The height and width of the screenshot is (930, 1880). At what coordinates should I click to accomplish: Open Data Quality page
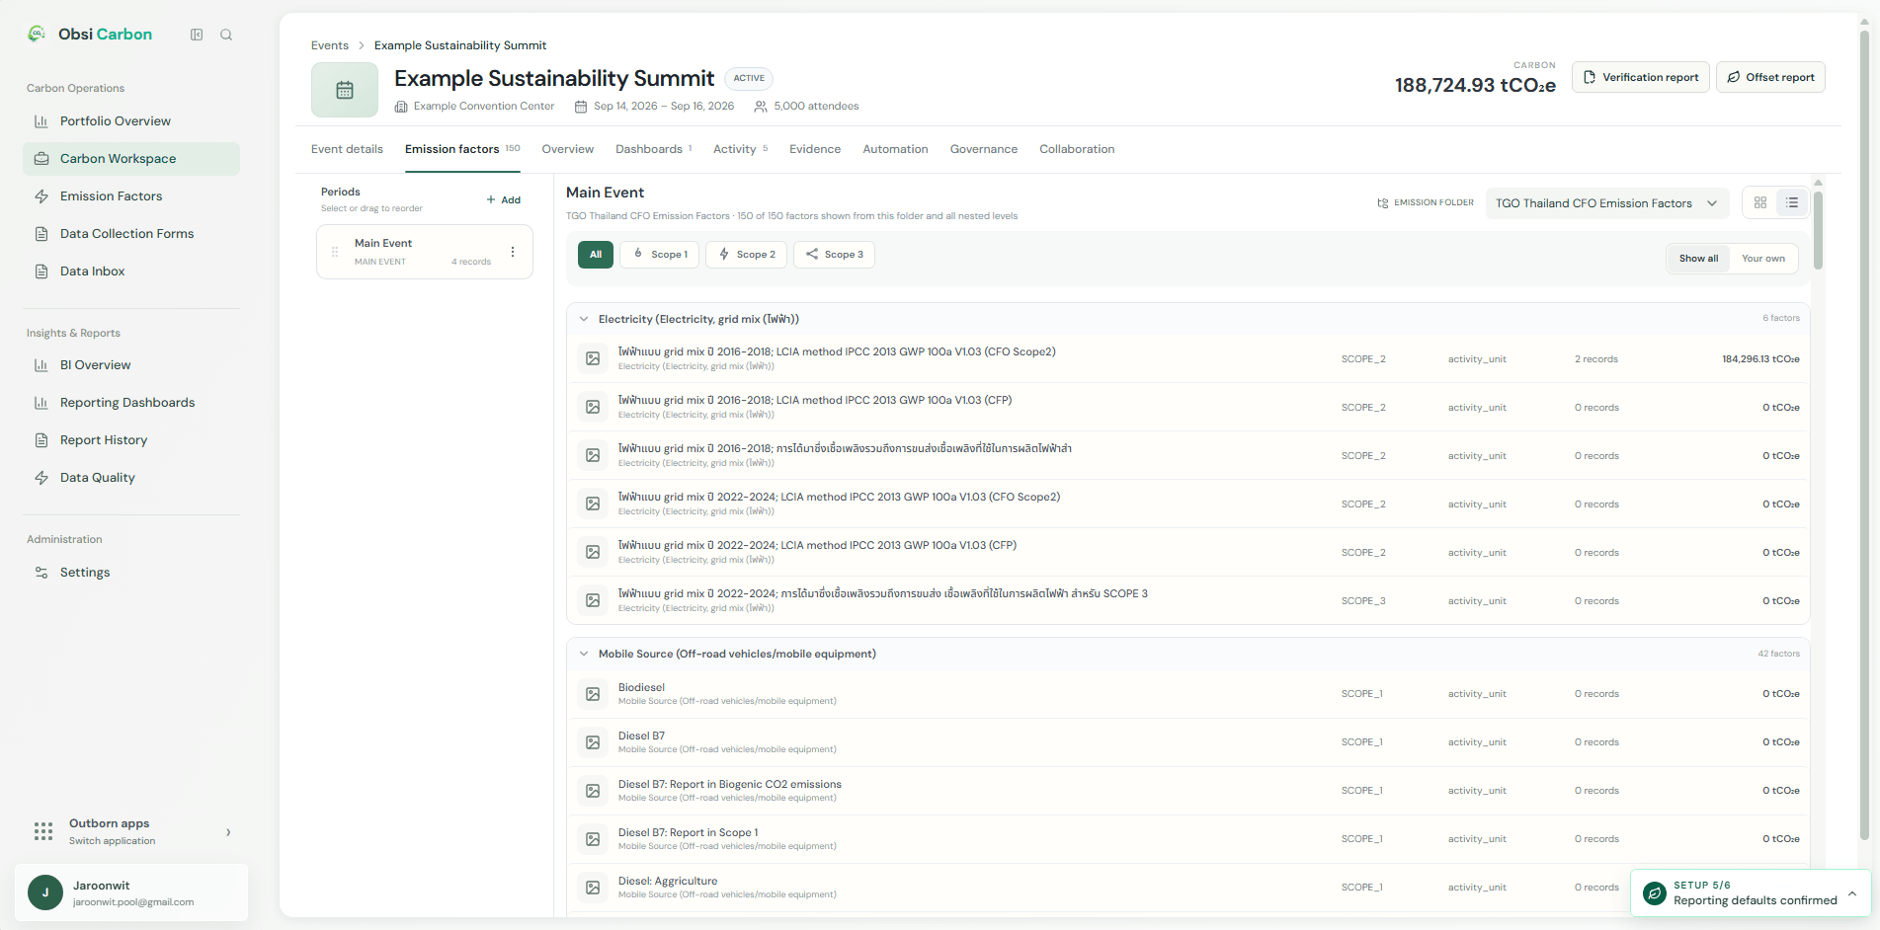[131, 478]
